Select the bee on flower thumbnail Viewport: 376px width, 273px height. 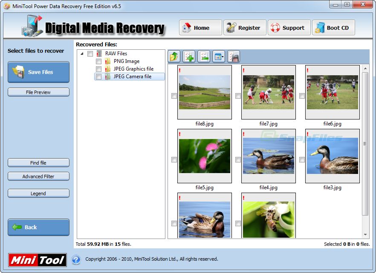(x=269, y=216)
